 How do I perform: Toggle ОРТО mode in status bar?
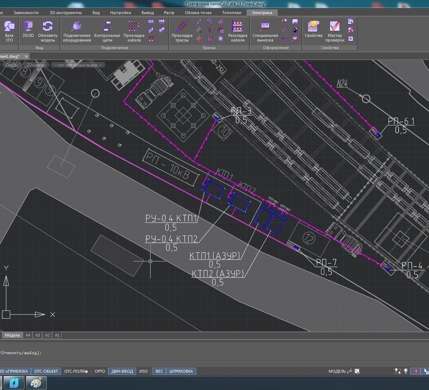pyautogui.click(x=100, y=371)
